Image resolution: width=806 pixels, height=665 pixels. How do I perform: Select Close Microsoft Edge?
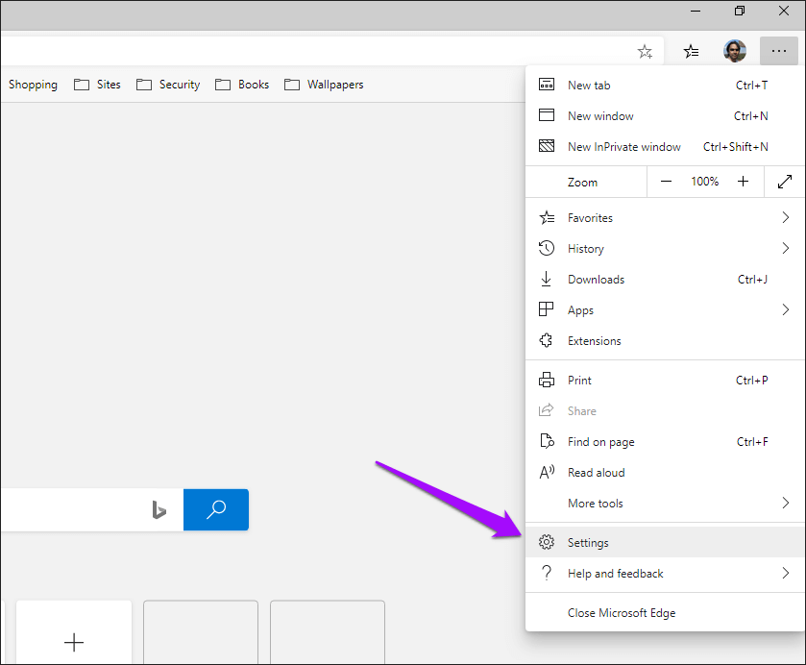[621, 613]
